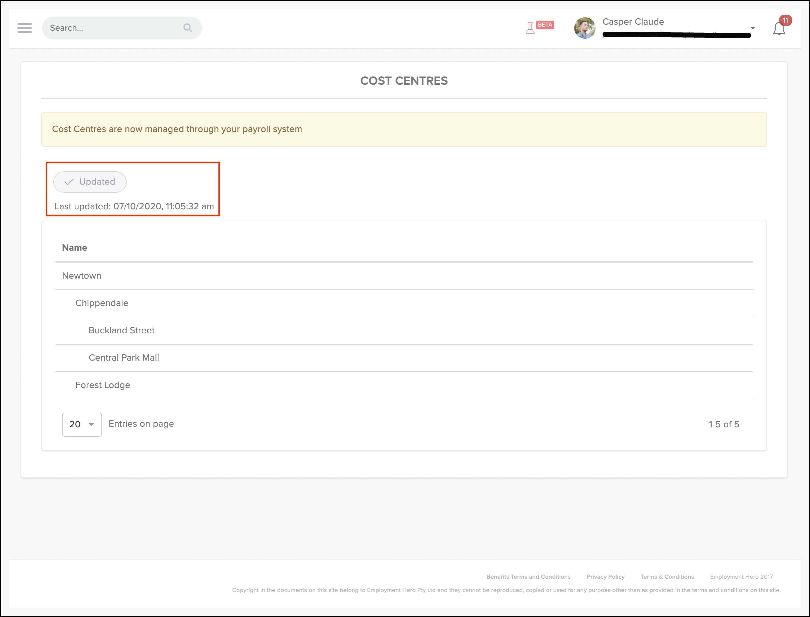Image resolution: width=810 pixels, height=617 pixels.
Task: Open the notifications bell
Action: (778, 29)
